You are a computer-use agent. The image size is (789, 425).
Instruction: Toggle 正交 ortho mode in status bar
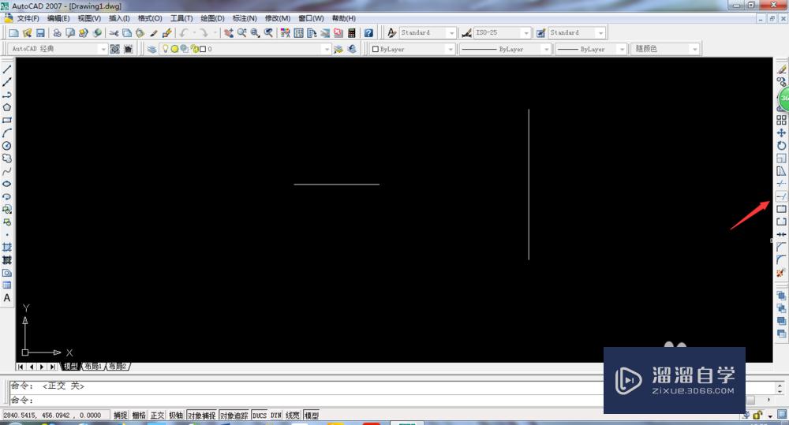pyautogui.click(x=158, y=415)
